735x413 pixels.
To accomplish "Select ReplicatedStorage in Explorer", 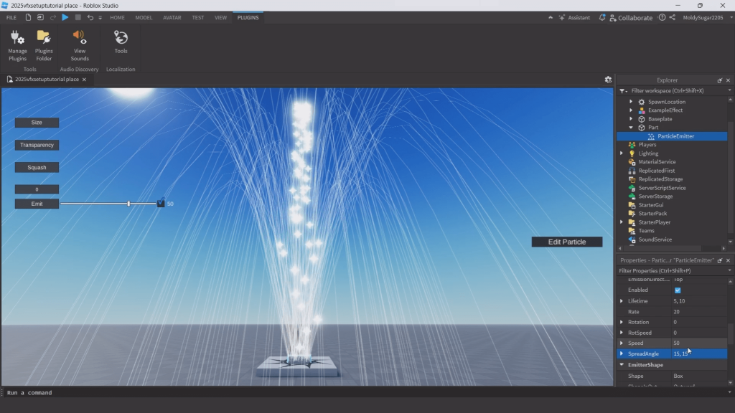I will tap(660, 179).
